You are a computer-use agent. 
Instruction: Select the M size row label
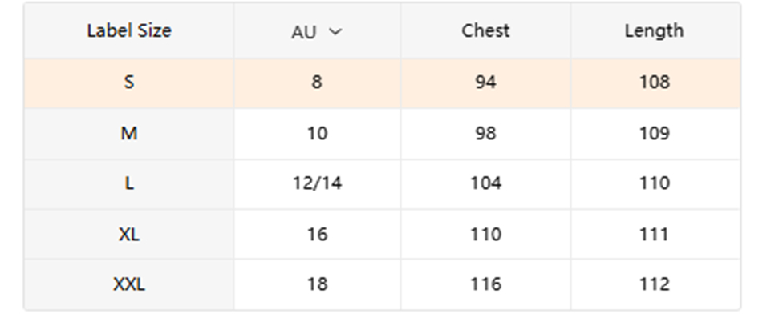tap(129, 134)
